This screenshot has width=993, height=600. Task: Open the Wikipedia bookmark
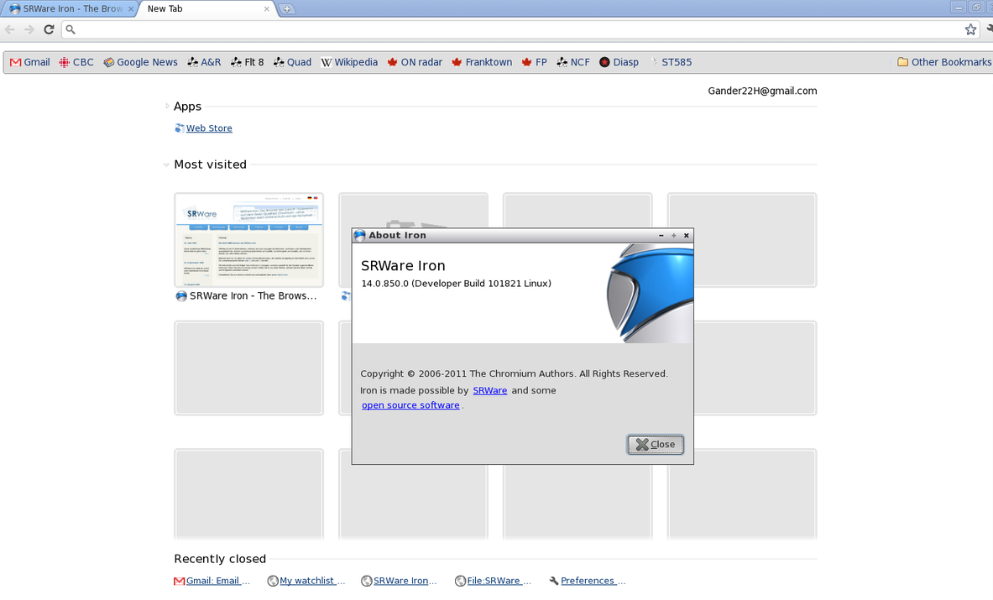coord(349,62)
